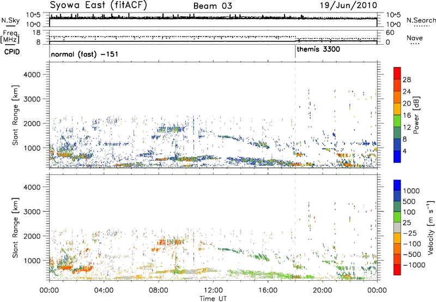Click the 'CPID' label

[12, 52]
